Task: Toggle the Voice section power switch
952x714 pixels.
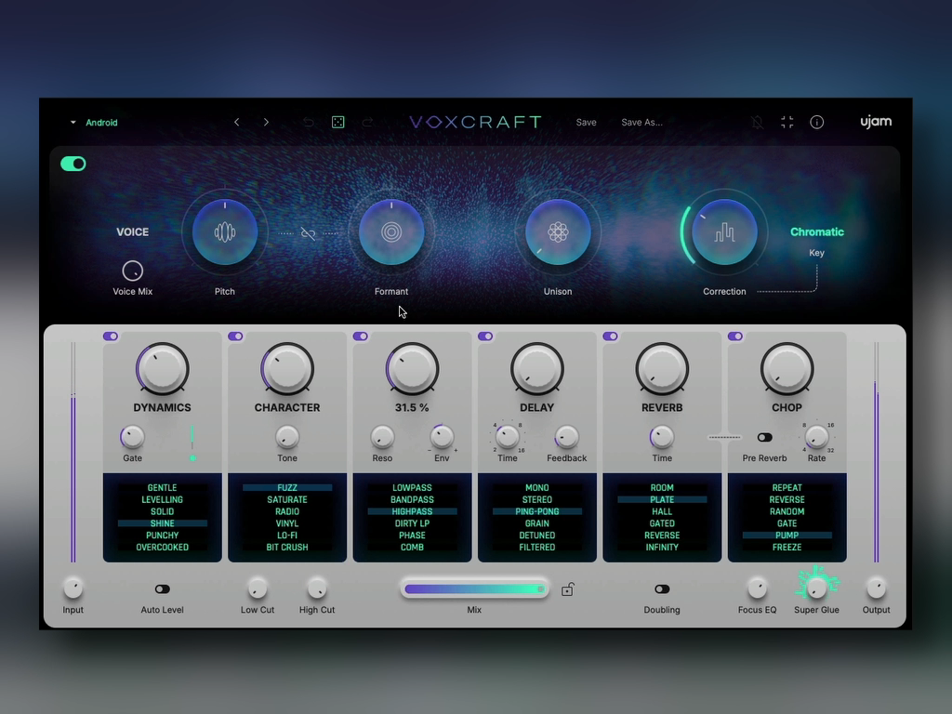Action: tap(73, 164)
